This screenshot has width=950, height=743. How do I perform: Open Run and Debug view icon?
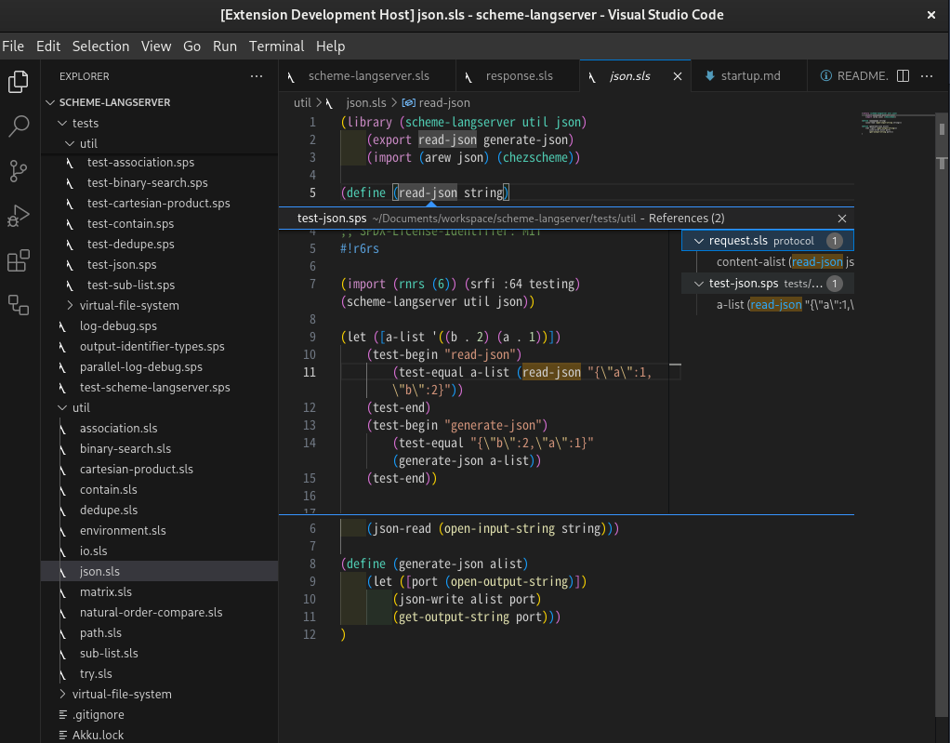coord(19,216)
